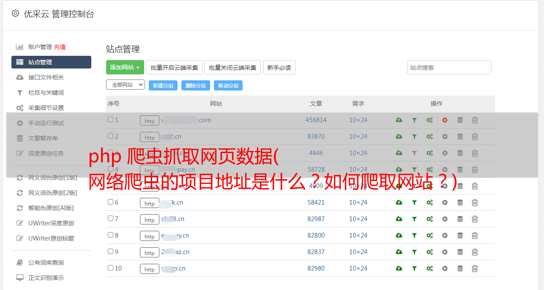
Task: Click the 10×24 value in row 8
Action: coord(358,235)
